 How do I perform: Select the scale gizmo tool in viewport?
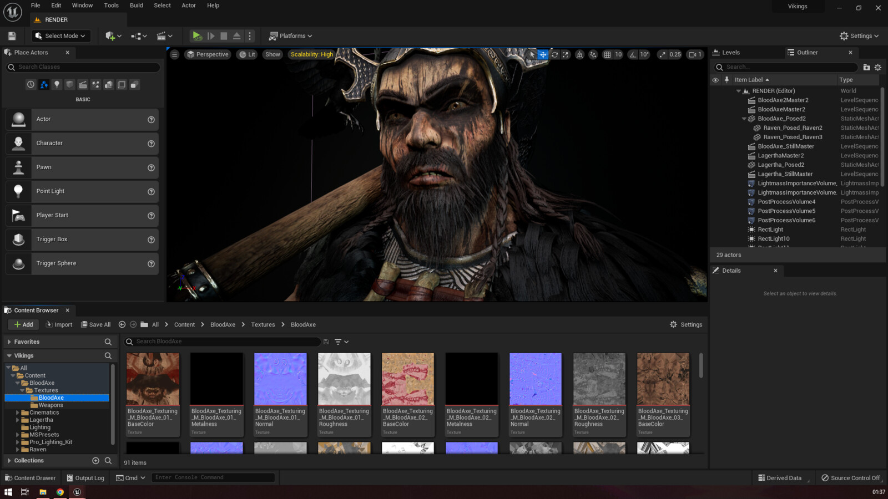coord(565,54)
